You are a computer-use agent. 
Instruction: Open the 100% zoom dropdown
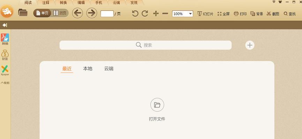click(x=183, y=14)
